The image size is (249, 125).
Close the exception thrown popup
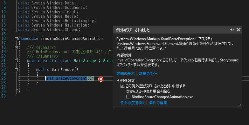[x=239, y=30]
